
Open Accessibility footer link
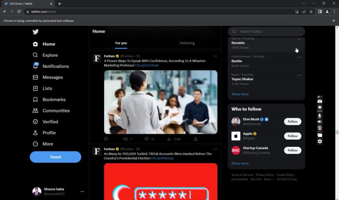point(240,179)
